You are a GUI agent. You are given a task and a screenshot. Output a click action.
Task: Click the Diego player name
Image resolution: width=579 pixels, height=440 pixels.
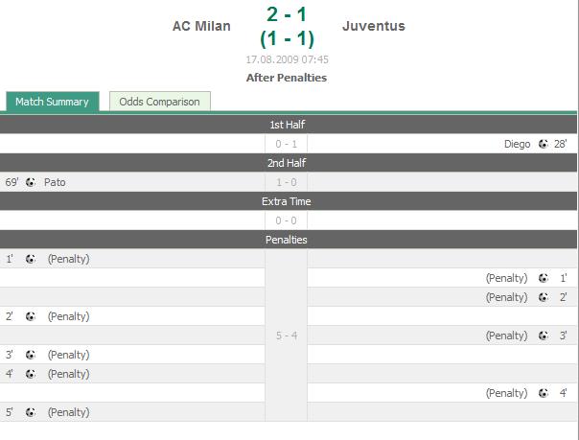pos(517,144)
